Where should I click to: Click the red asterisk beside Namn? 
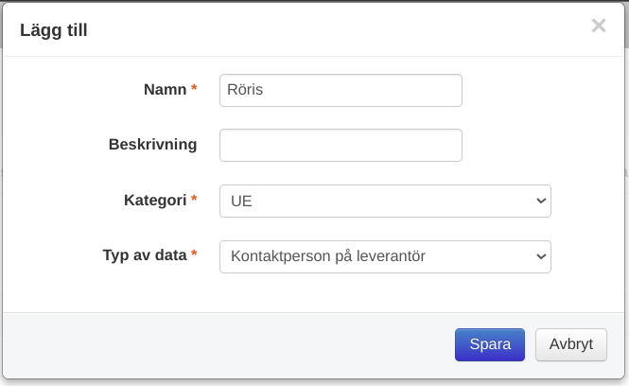tap(194, 89)
